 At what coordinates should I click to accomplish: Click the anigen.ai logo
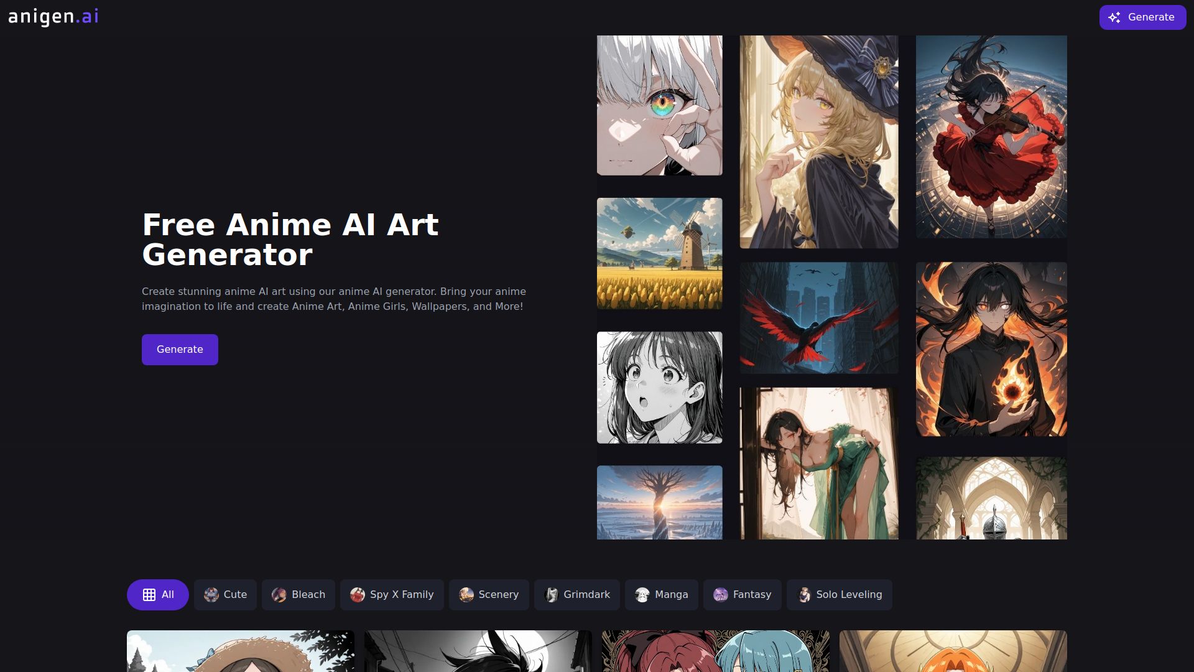53,17
